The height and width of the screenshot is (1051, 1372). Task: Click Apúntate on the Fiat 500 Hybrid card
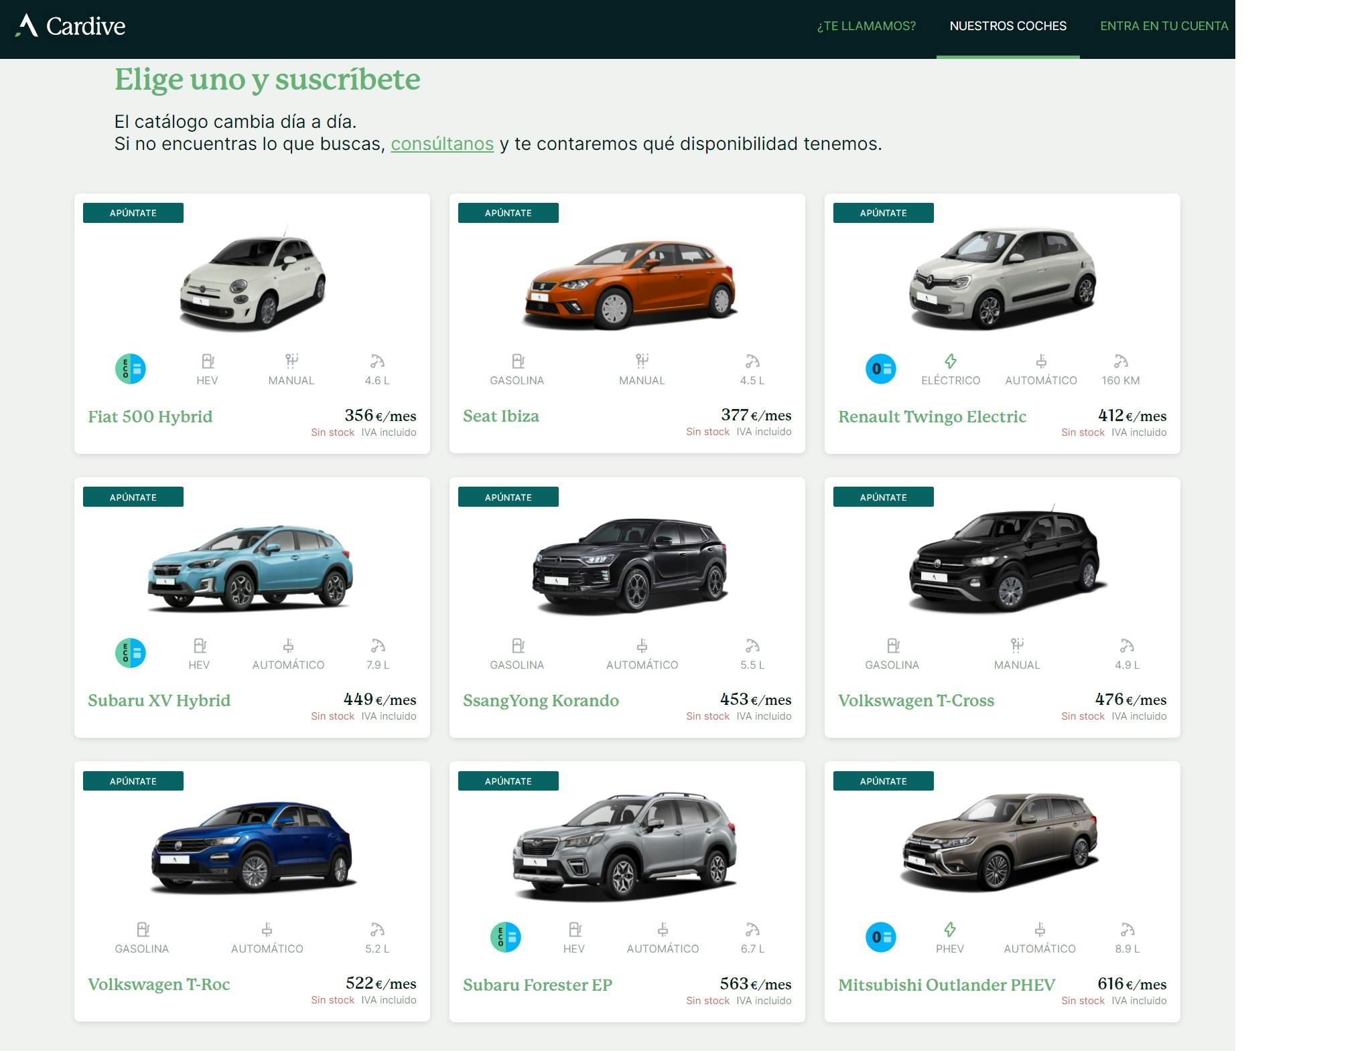pos(133,213)
